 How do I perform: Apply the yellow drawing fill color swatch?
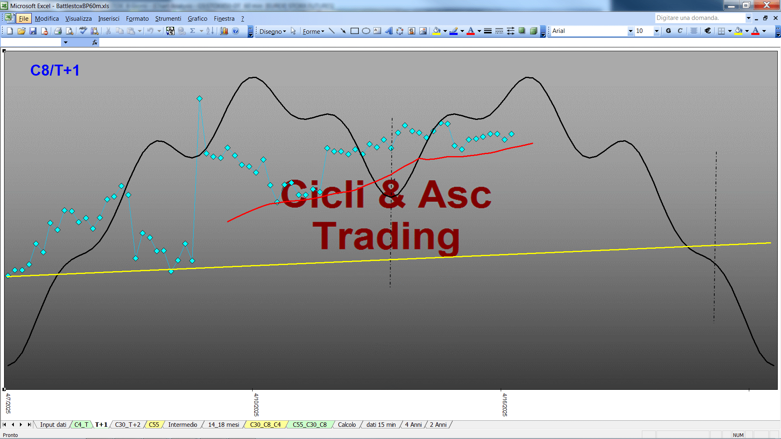click(x=436, y=31)
